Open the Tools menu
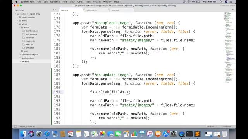 coord(88,2)
